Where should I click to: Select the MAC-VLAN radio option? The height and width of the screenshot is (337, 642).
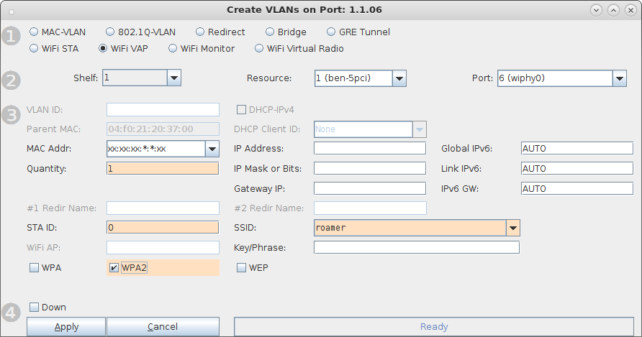coord(34,32)
